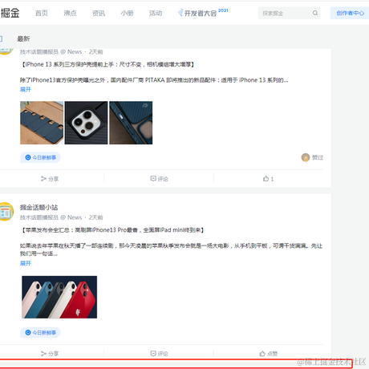Click the 苹果发布会全汇总 post title text
The image size is (369, 369).
[112, 230]
